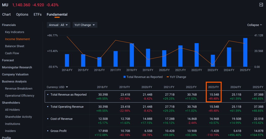Click bullet icon beside Total Operating Revenue
Viewport: 266px width, 139px height.
(48, 107)
